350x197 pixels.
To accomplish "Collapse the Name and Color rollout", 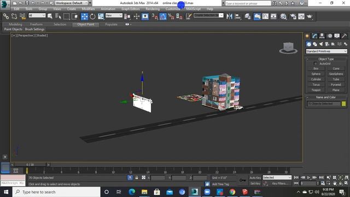I will point(326,97).
